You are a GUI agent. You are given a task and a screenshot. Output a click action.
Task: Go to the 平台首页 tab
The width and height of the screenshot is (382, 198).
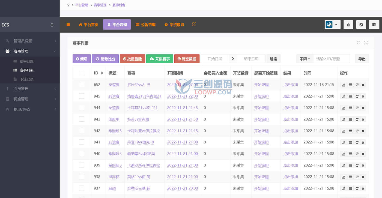tap(88, 25)
